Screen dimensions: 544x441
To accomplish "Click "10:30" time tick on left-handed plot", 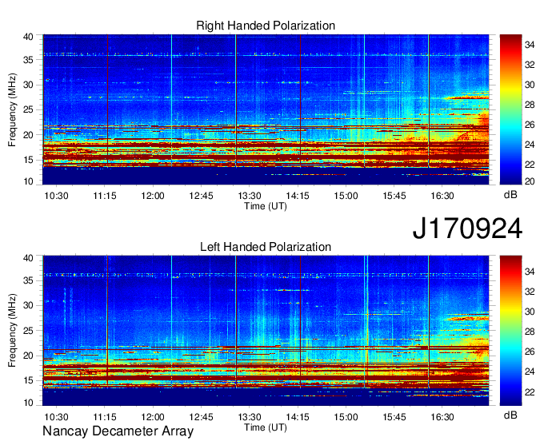I will 56,417.
